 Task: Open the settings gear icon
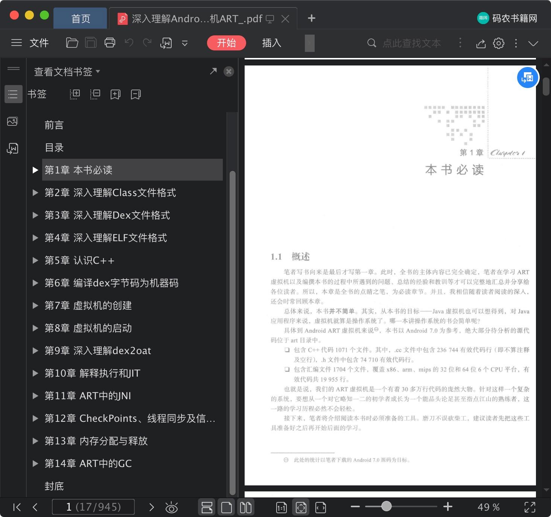pos(499,43)
